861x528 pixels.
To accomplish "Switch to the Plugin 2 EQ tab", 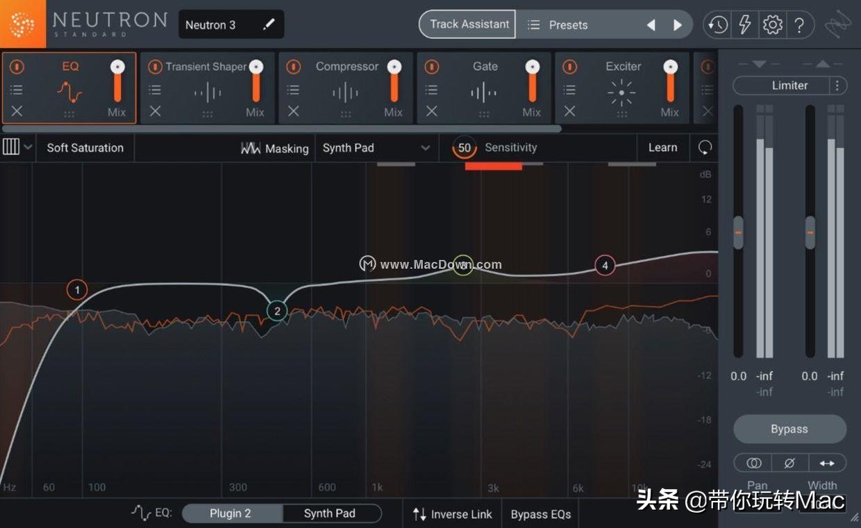I will [x=232, y=513].
